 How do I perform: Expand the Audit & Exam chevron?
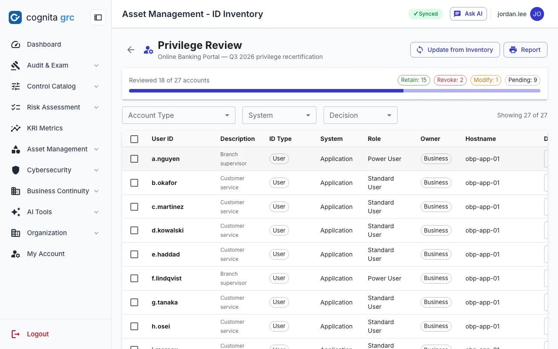pyautogui.click(x=96, y=65)
